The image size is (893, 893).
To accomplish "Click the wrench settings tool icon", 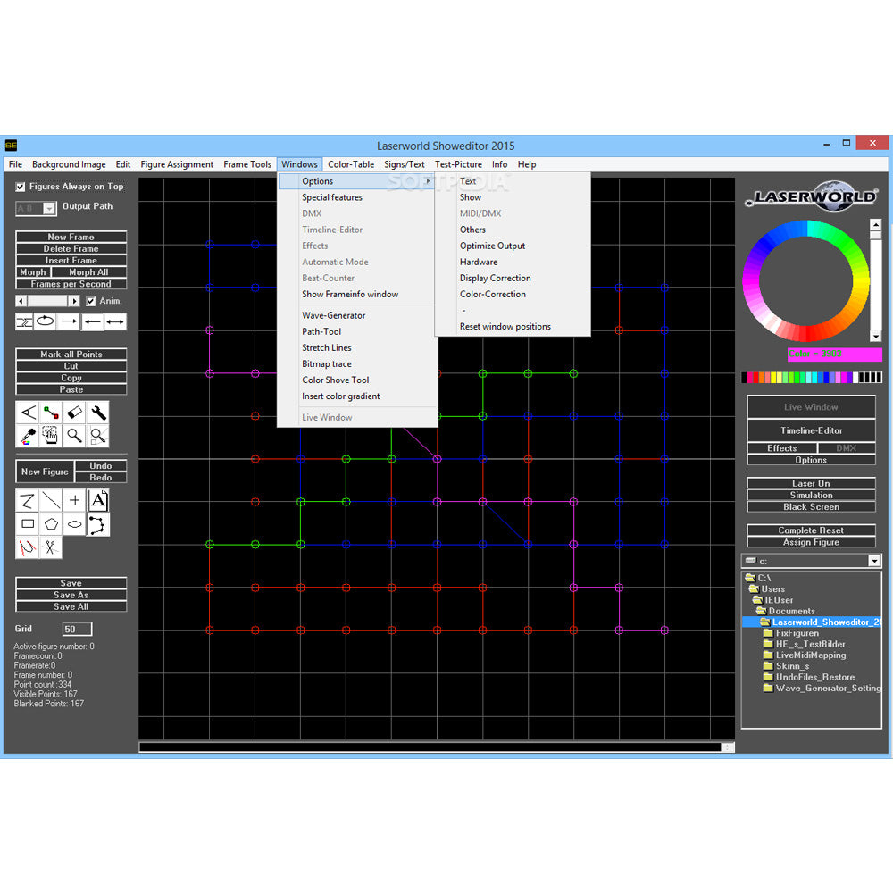I will (x=98, y=413).
